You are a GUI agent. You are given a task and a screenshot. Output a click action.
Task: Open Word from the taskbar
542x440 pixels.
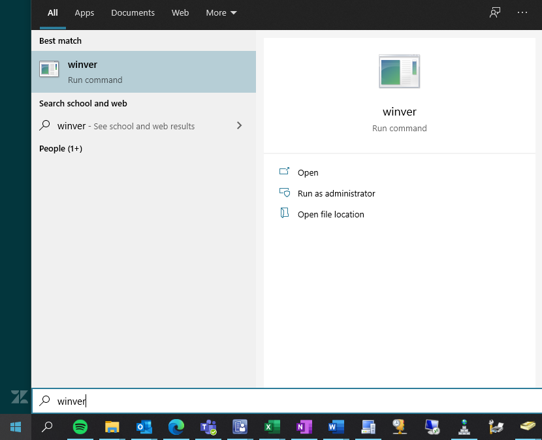336,427
